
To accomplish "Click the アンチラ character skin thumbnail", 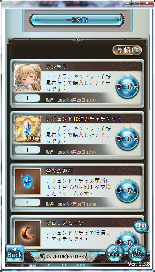I will coord(27,77).
